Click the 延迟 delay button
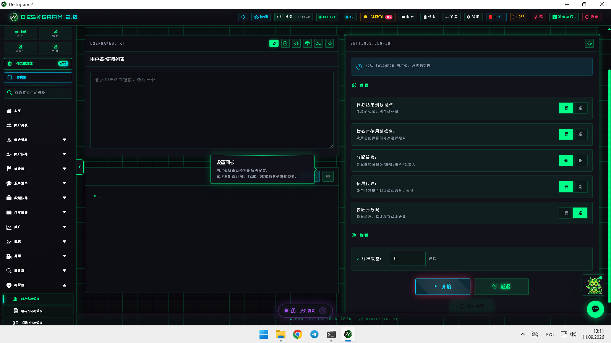This screenshot has height=343, width=611. (x=501, y=287)
